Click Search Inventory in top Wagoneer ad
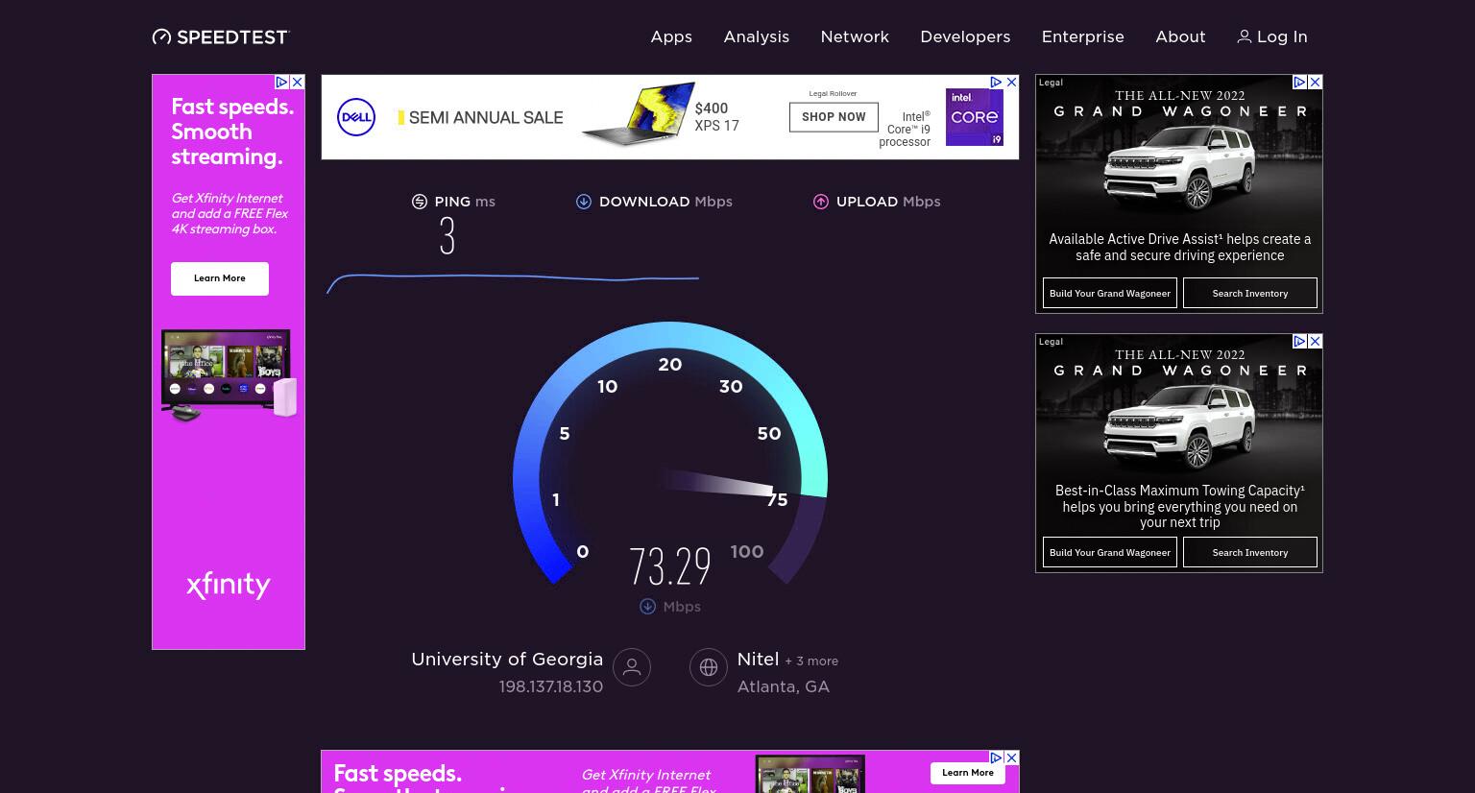The image size is (1475, 793). point(1250,293)
